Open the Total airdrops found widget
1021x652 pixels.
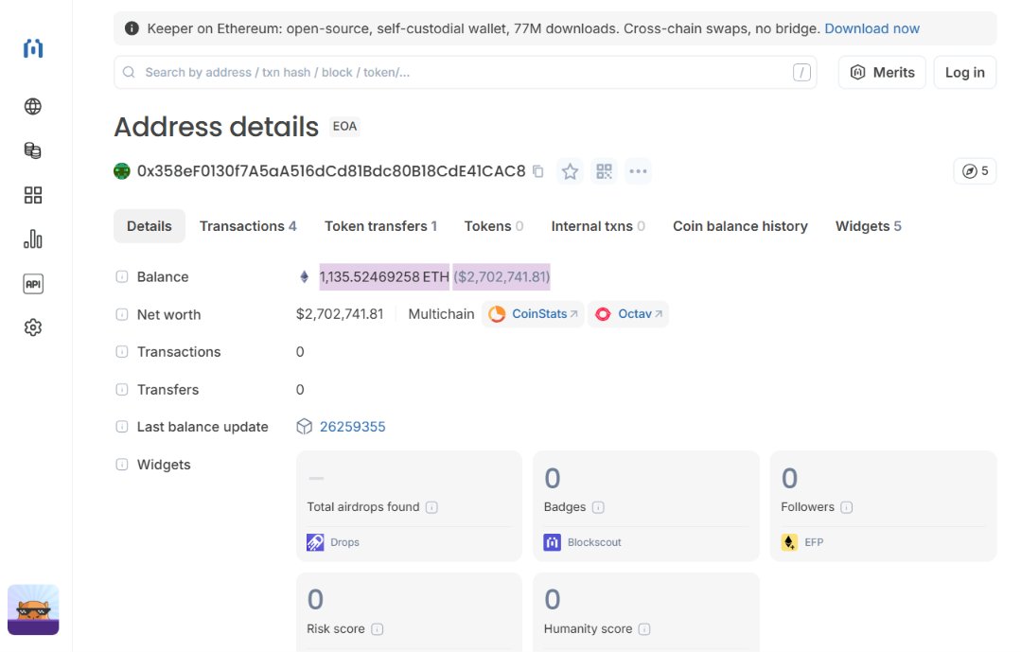pos(409,506)
